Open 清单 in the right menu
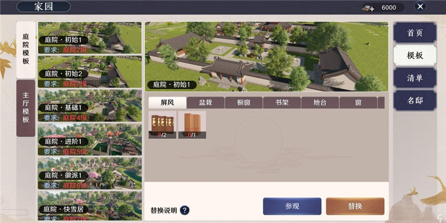Image resolution: width=446 pixels, height=223 pixels. (x=415, y=78)
